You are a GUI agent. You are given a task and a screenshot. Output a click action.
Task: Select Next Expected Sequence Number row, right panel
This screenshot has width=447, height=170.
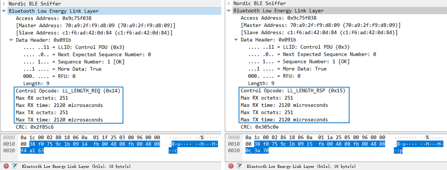(312, 54)
